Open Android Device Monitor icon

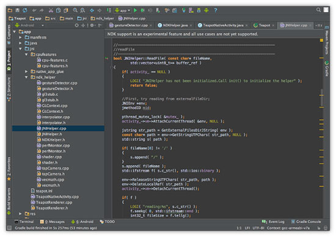[206, 10]
